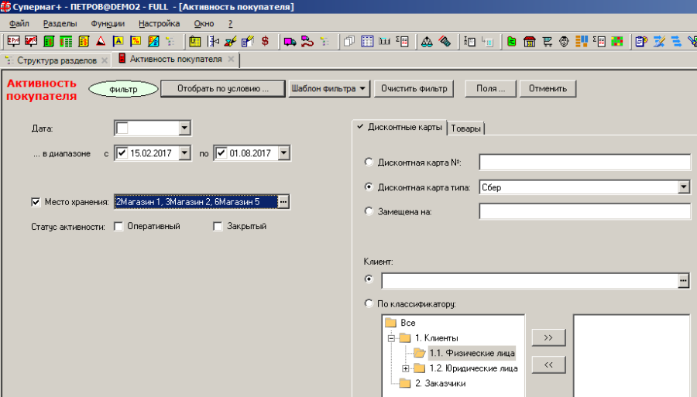Click the yellow flag letter A icon
The image size is (697, 397).
point(118,41)
